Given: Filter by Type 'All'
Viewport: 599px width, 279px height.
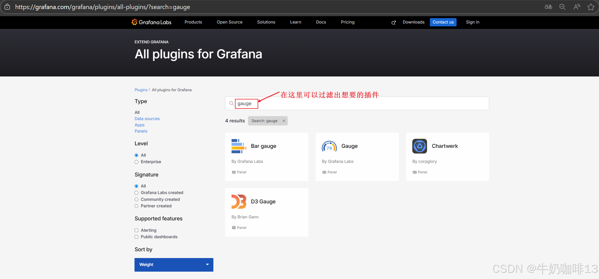Looking at the screenshot, I should pyautogui.click(x=137, y=112).
